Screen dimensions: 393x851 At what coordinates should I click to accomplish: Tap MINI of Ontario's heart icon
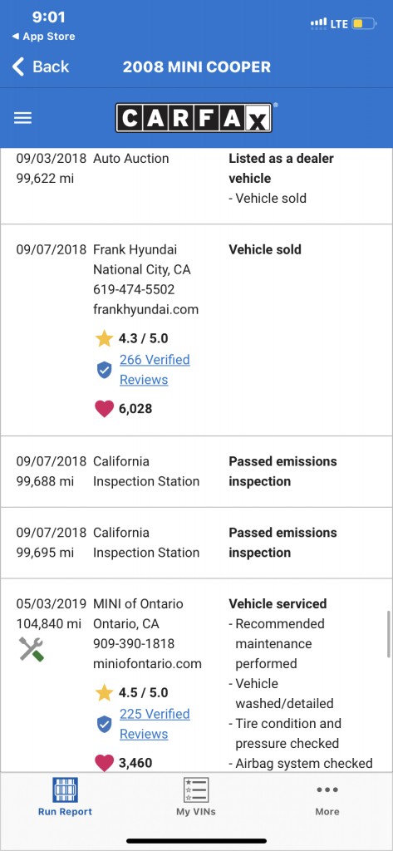pyautogui.click(x=104, y=763)
